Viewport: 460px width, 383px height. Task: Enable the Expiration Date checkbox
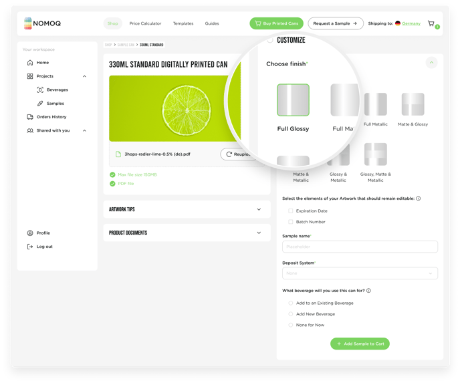[x=290, y=211]
